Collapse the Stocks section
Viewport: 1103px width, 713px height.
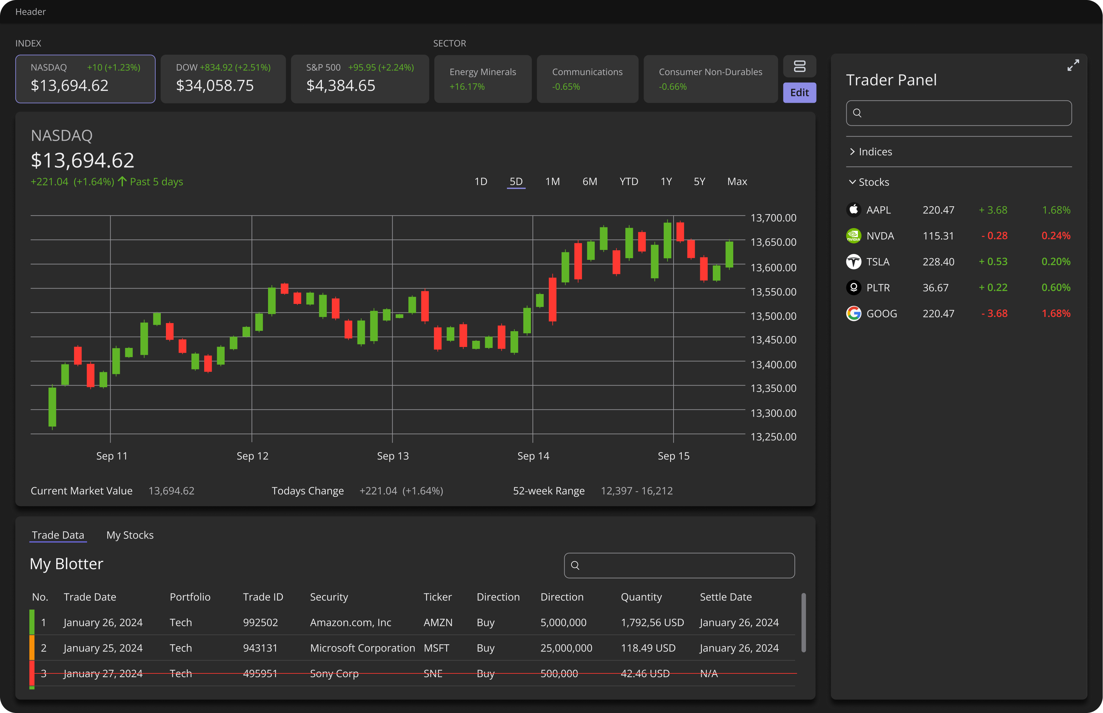tap(869, 182)
